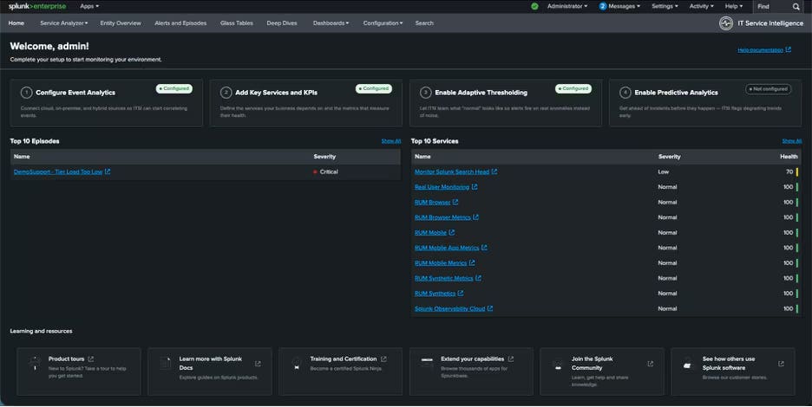
Task: Open the Deep Dives tab
Action: (282, 23)
